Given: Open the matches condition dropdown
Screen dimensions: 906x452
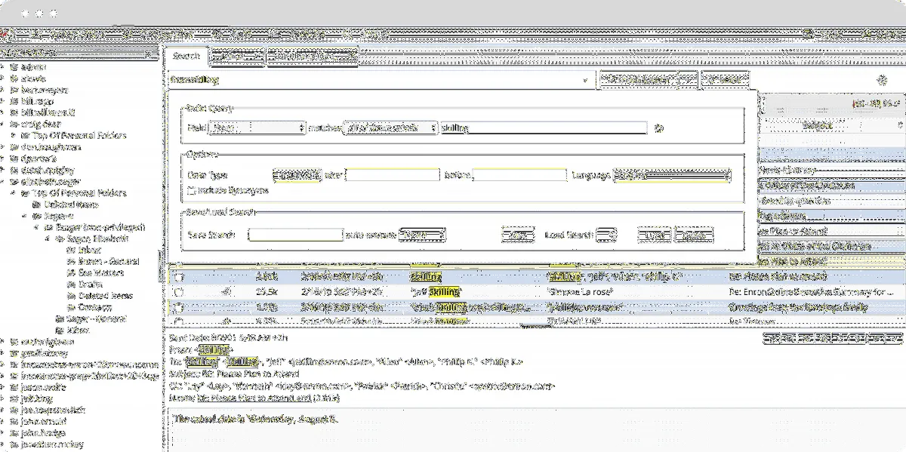Looking at the screenshot, I should [x=390, y=128].
